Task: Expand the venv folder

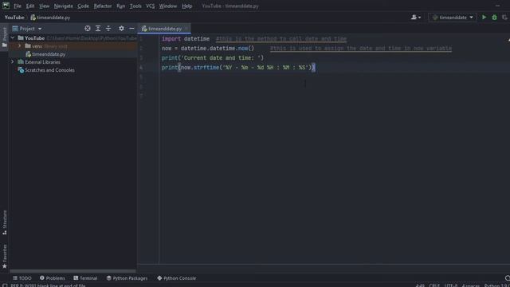Action: 19,46
